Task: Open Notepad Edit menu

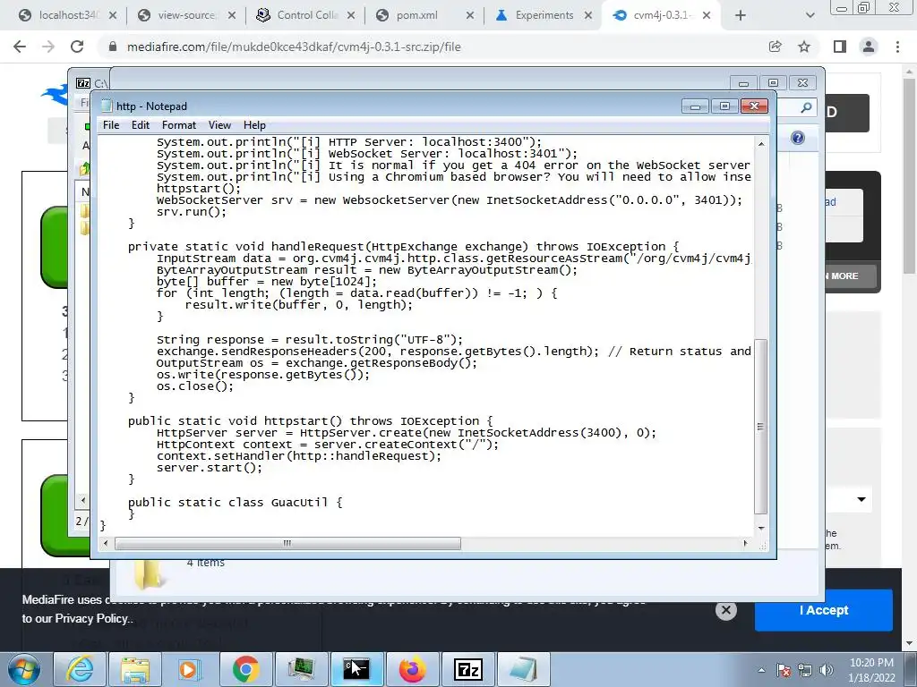Action: pos(141,125)
